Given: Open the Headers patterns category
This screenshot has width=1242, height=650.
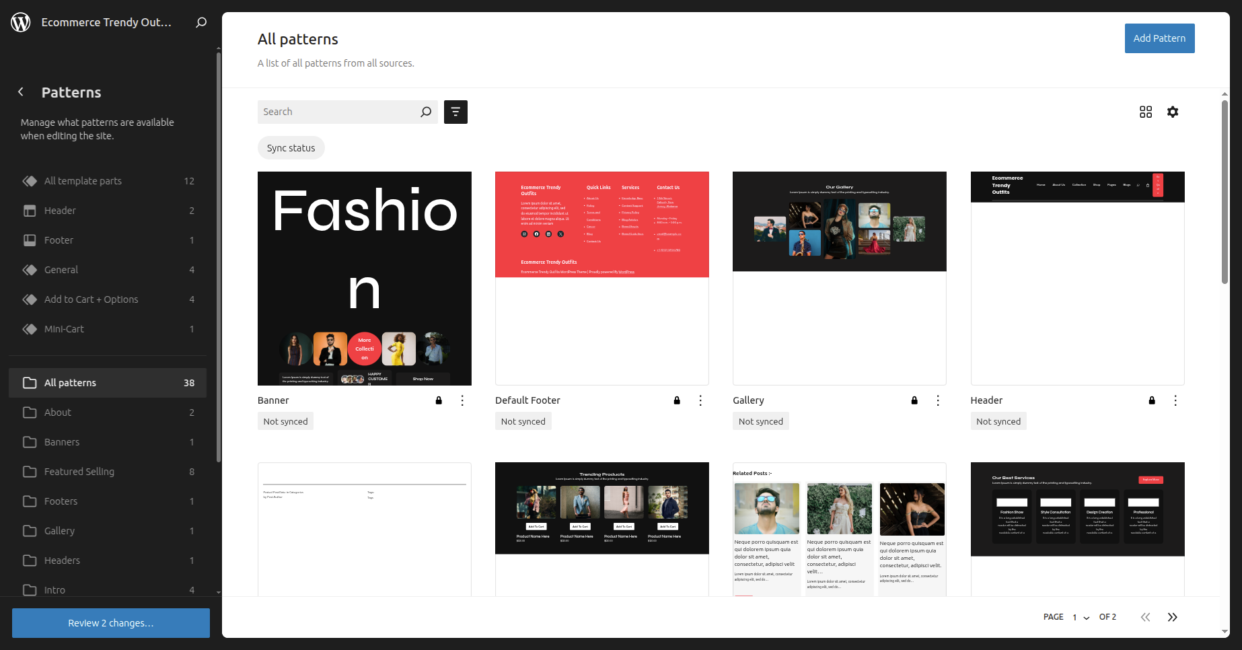Looking at the screenshot, I should [108, 561].
